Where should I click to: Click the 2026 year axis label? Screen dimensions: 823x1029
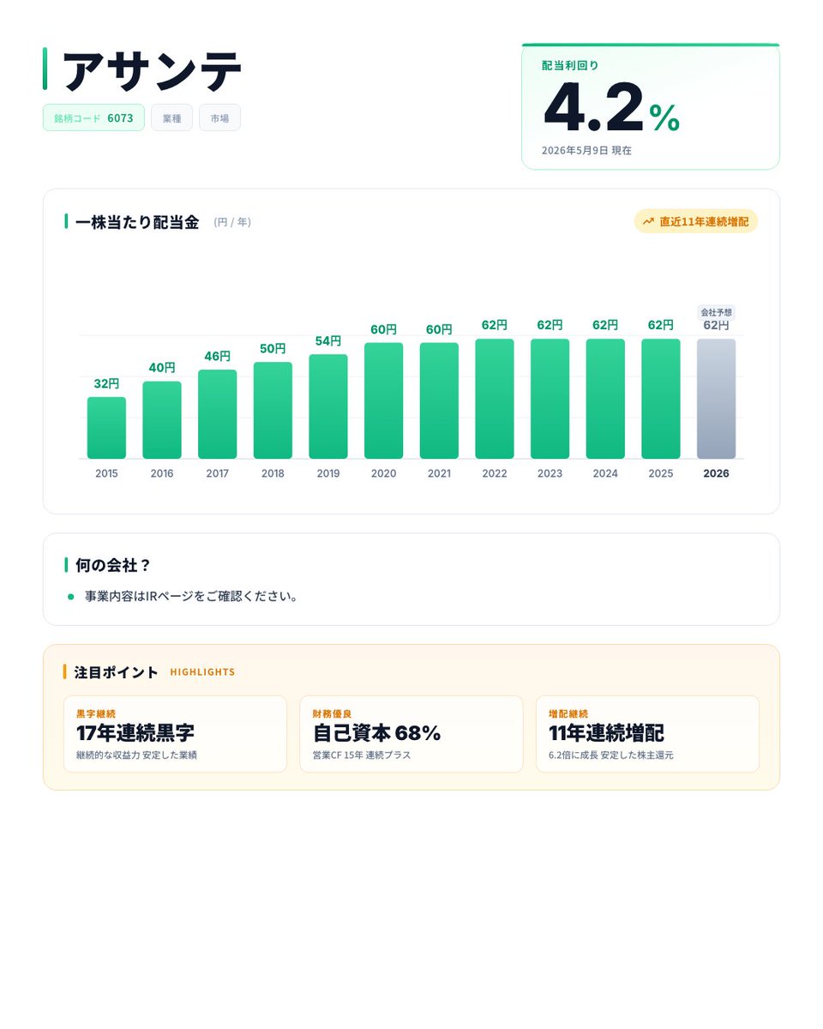(716, 473)
